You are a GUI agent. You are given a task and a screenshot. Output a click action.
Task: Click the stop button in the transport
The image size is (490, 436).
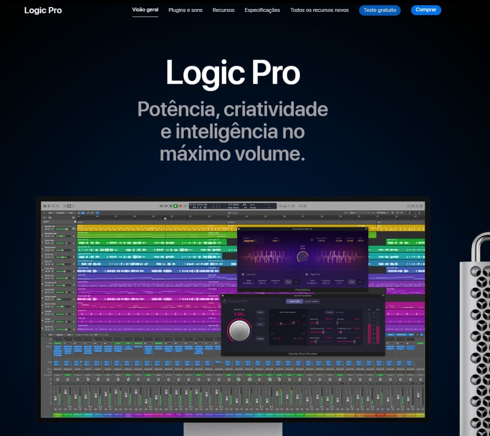pos(171,206)
